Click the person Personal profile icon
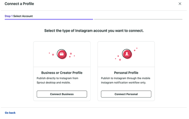The image size is (189, 119). click(127, 54)
